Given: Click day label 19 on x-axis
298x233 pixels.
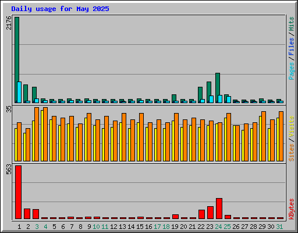Looking at the screenshot, I should [x=175, y=227].
